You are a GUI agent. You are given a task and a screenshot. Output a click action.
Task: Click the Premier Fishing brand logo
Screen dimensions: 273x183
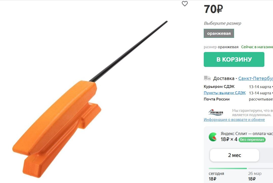pos(216,112)
